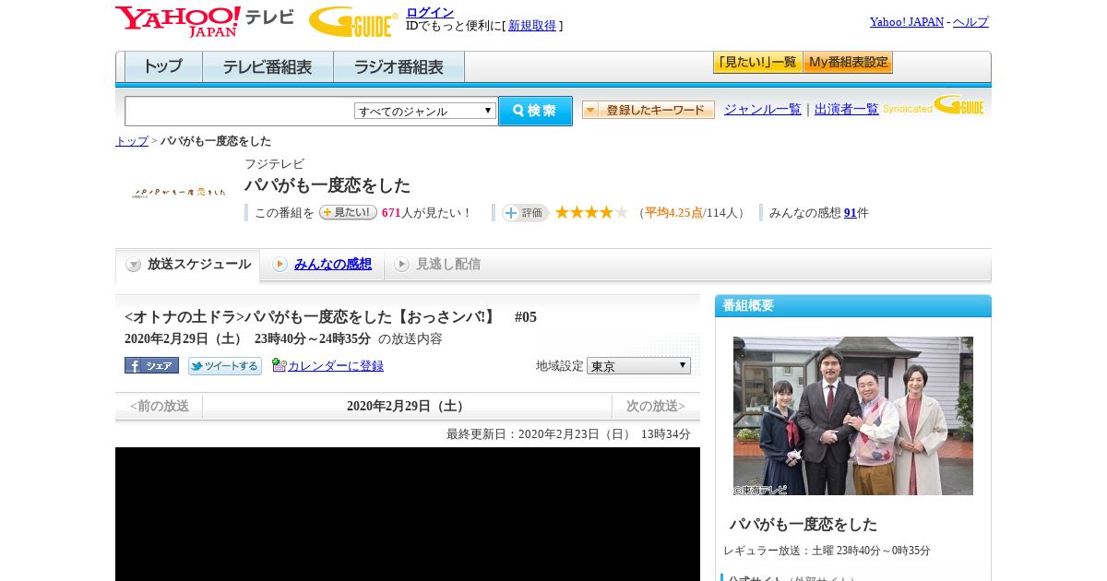This screenshot has width=1107, height=581.
Task: Click the Syndicated G-GUIDE logo
Action: pyautogui.click(x=933, y=105)
